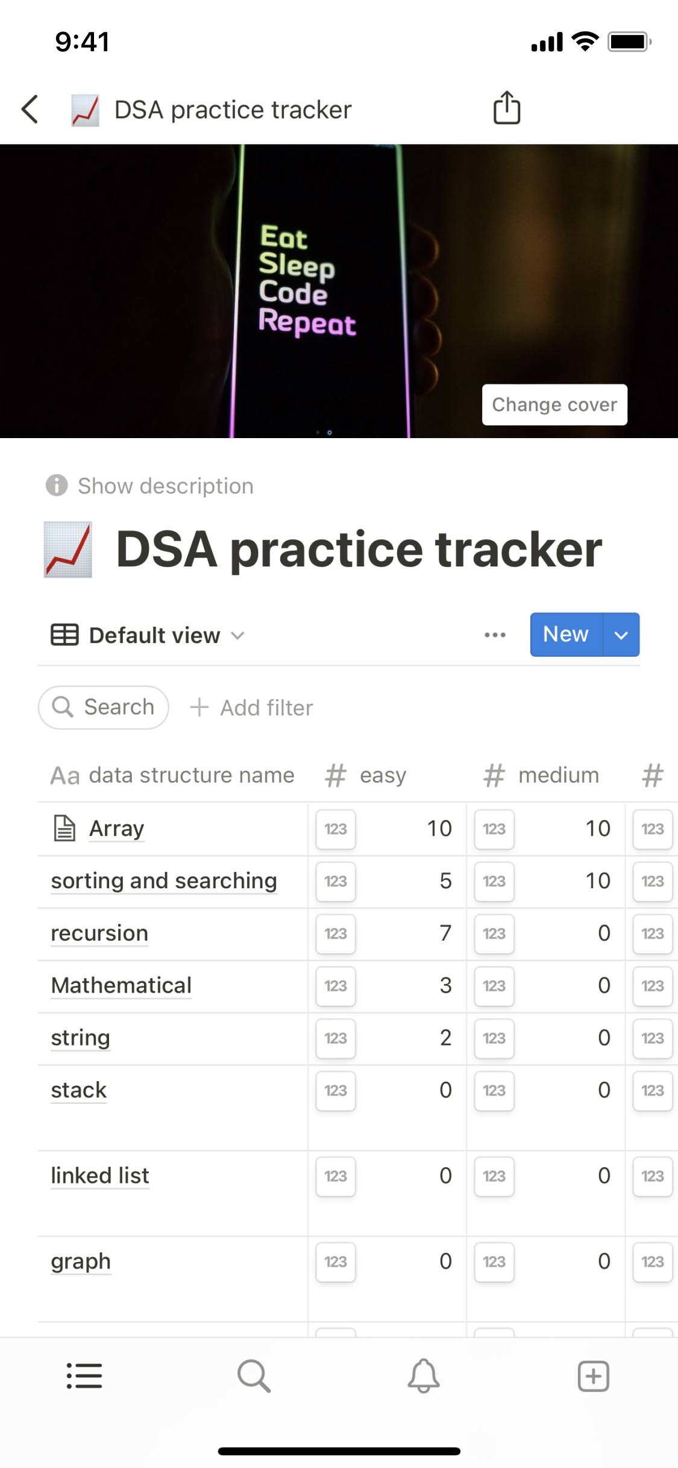
Task: Open the sidebar list icon in bottom bar
Action: point(84,1376)
